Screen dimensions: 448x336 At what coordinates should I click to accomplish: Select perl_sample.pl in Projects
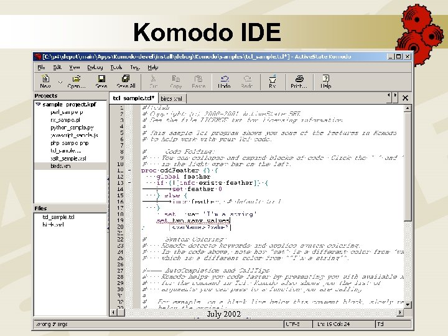point(67,112)
